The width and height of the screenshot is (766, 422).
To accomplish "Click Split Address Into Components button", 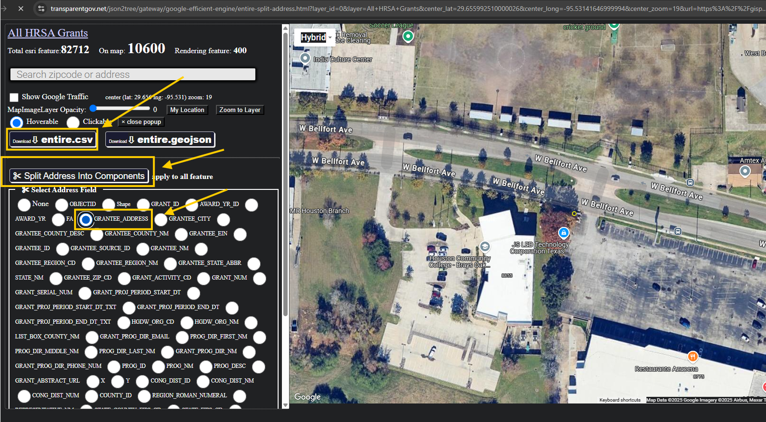I will point(79,176).
